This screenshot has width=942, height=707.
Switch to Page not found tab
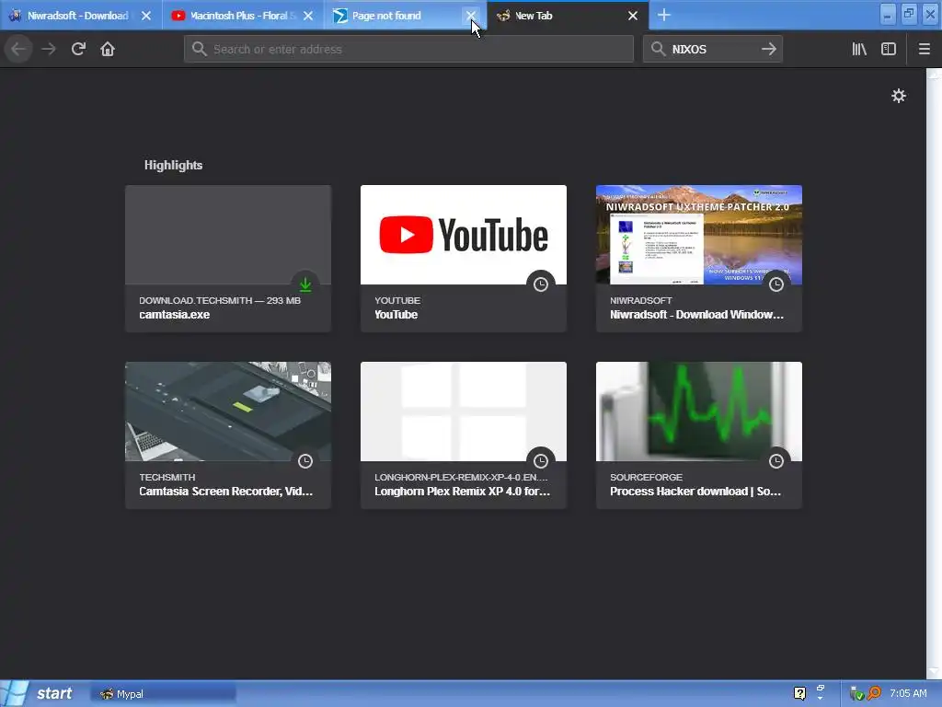click(406, 16)
